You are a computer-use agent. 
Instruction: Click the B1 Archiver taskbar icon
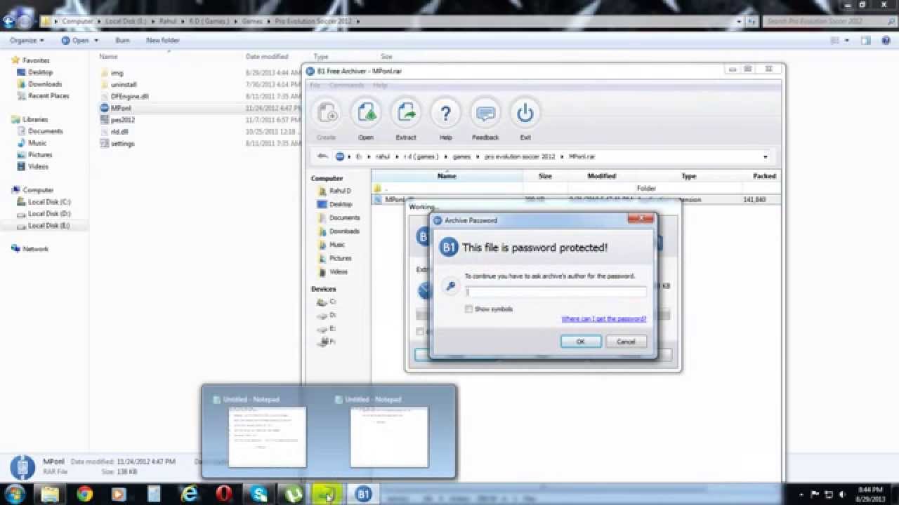(363, 494)
